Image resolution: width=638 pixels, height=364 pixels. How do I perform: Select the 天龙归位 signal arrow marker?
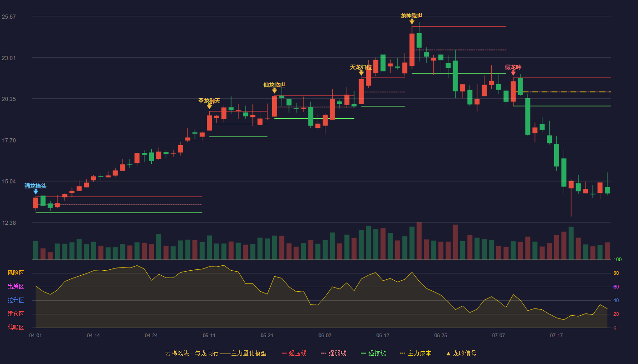tap(361, 73)
